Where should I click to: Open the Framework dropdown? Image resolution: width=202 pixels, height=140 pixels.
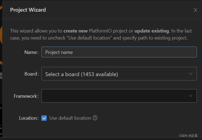(119, 96)
